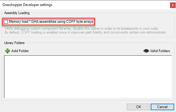
Task: Click the Grasshopper Developer settings title bar
Action: point(85,5)
